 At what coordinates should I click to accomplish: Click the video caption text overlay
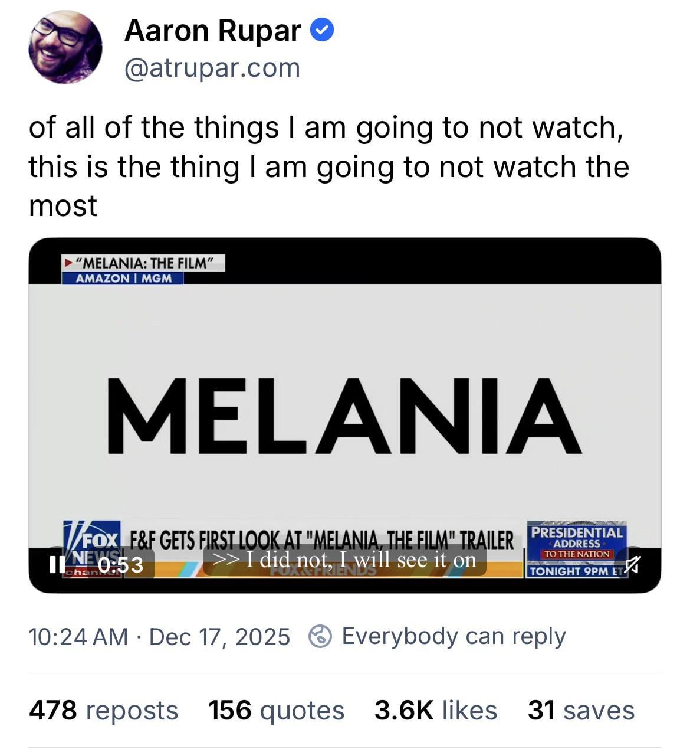click(345, 560)
